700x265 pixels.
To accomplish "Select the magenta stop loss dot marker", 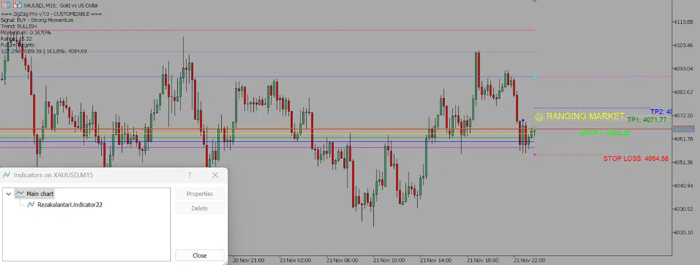I will pyautogui.click(x=535, y=155).
